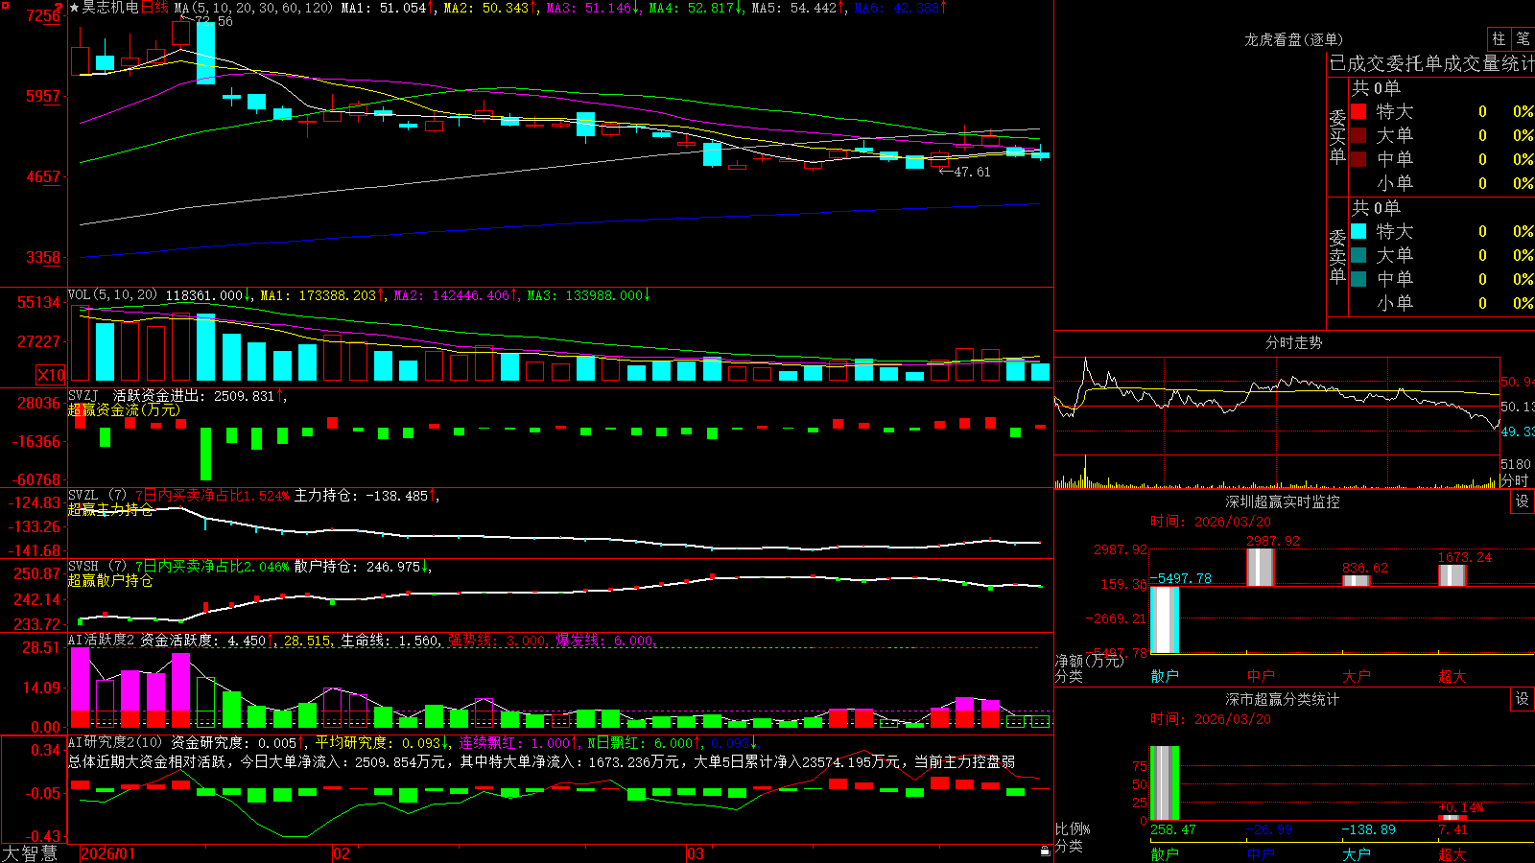Screen dimensions: 1535x863
Task: Click the 超赢散户持仓 label
Action: tap(110, 580)
